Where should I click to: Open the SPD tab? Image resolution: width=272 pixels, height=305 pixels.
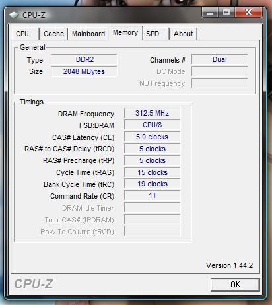pos(156,34)
